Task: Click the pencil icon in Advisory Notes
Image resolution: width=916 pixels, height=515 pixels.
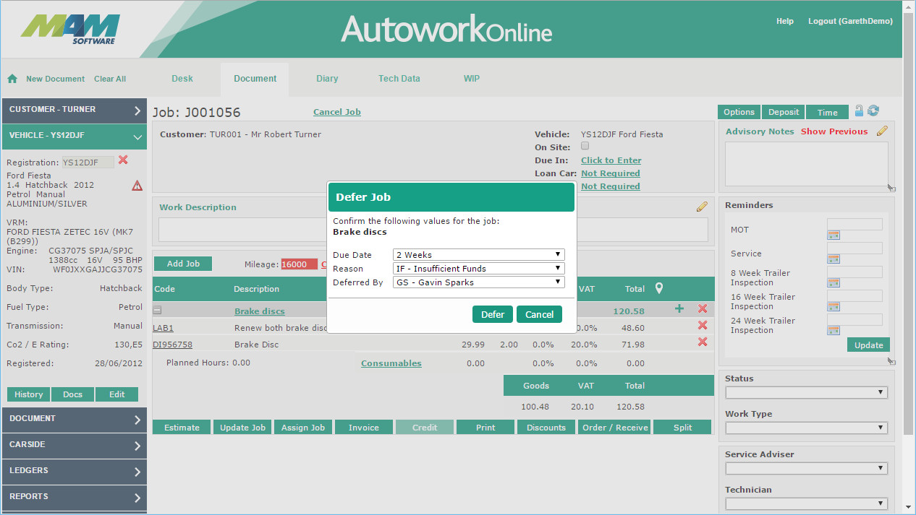Action: [882, 131]
